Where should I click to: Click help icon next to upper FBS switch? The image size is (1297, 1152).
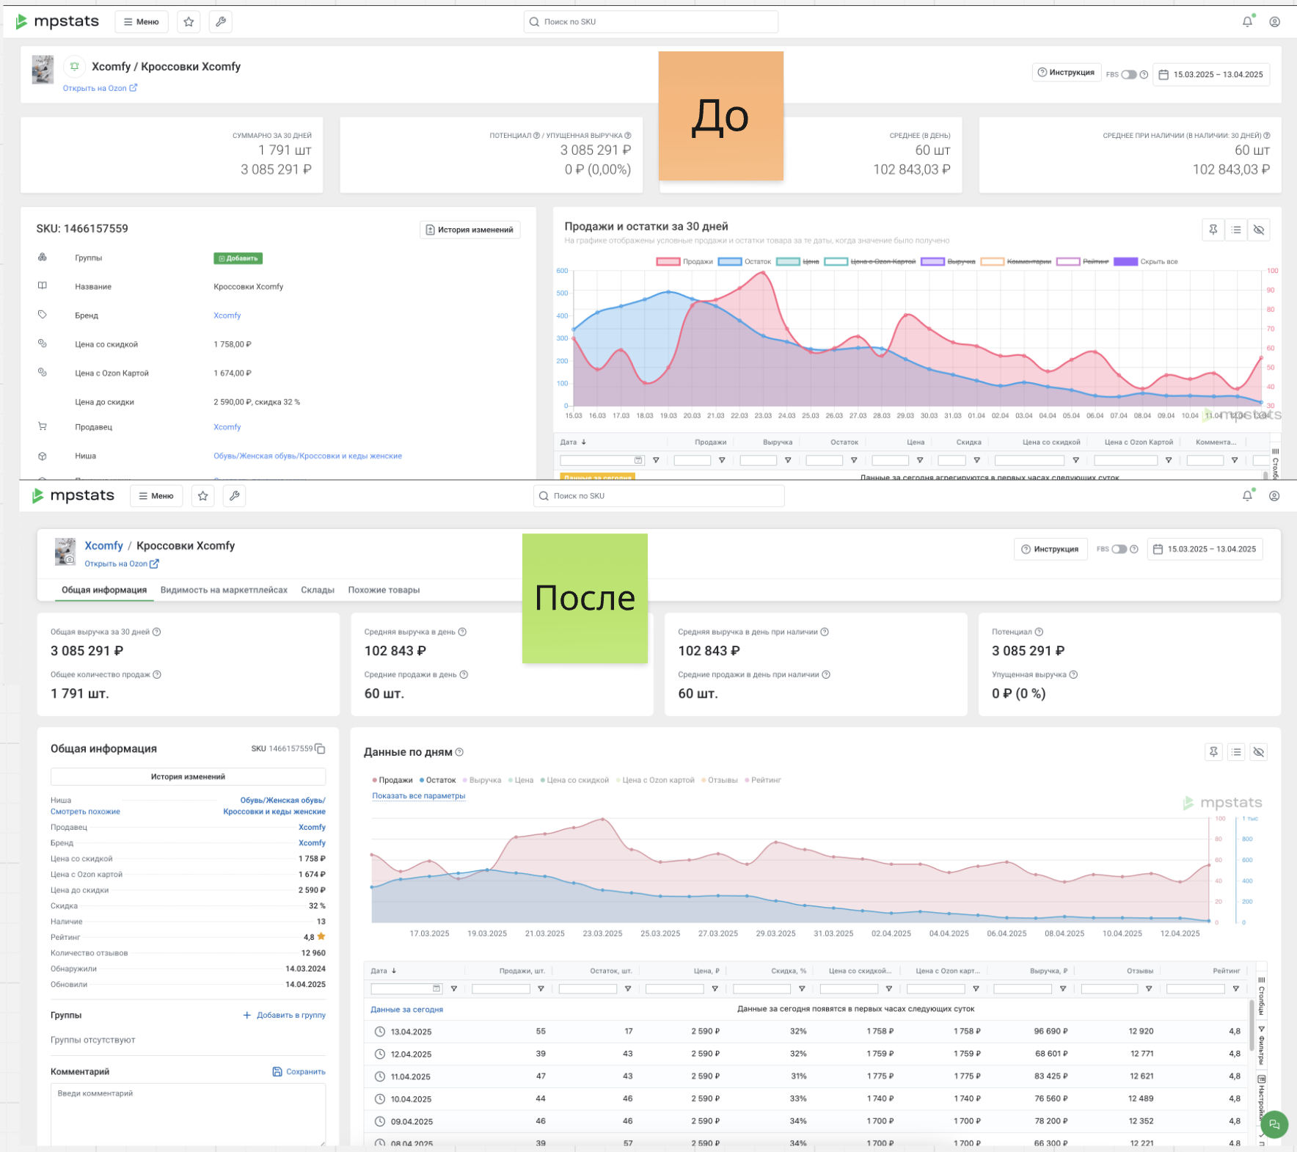[x=1144, y=74]
